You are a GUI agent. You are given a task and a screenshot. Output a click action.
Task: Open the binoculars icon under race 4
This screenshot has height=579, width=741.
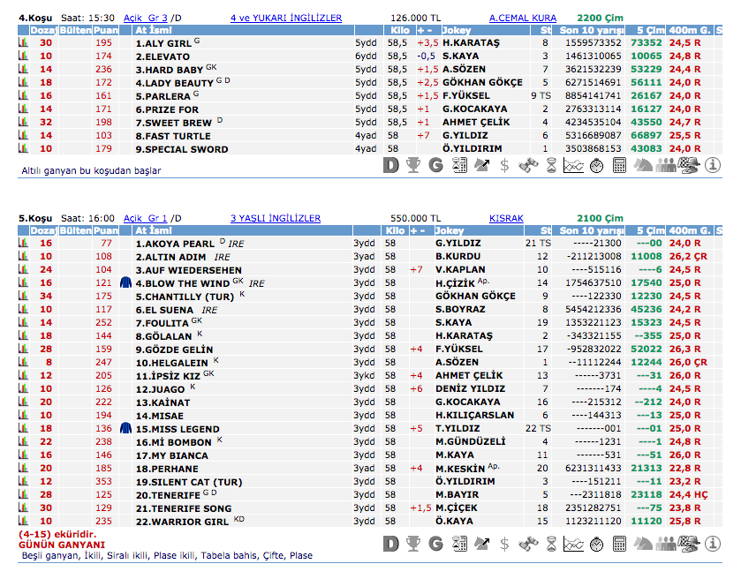pyautogui.click(x=528, y=164)
